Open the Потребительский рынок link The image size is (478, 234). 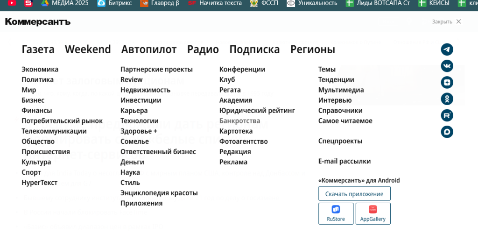62,121
